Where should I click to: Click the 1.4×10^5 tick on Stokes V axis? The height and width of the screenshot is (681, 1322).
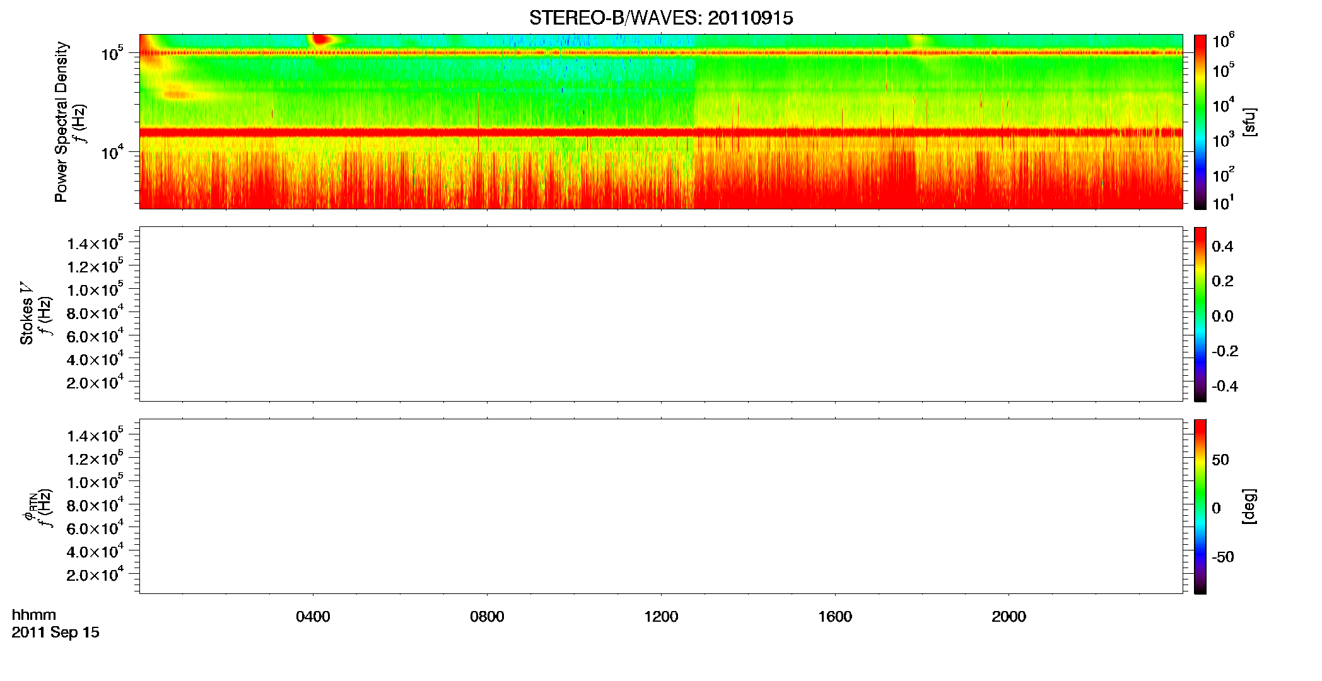point(95,243)
